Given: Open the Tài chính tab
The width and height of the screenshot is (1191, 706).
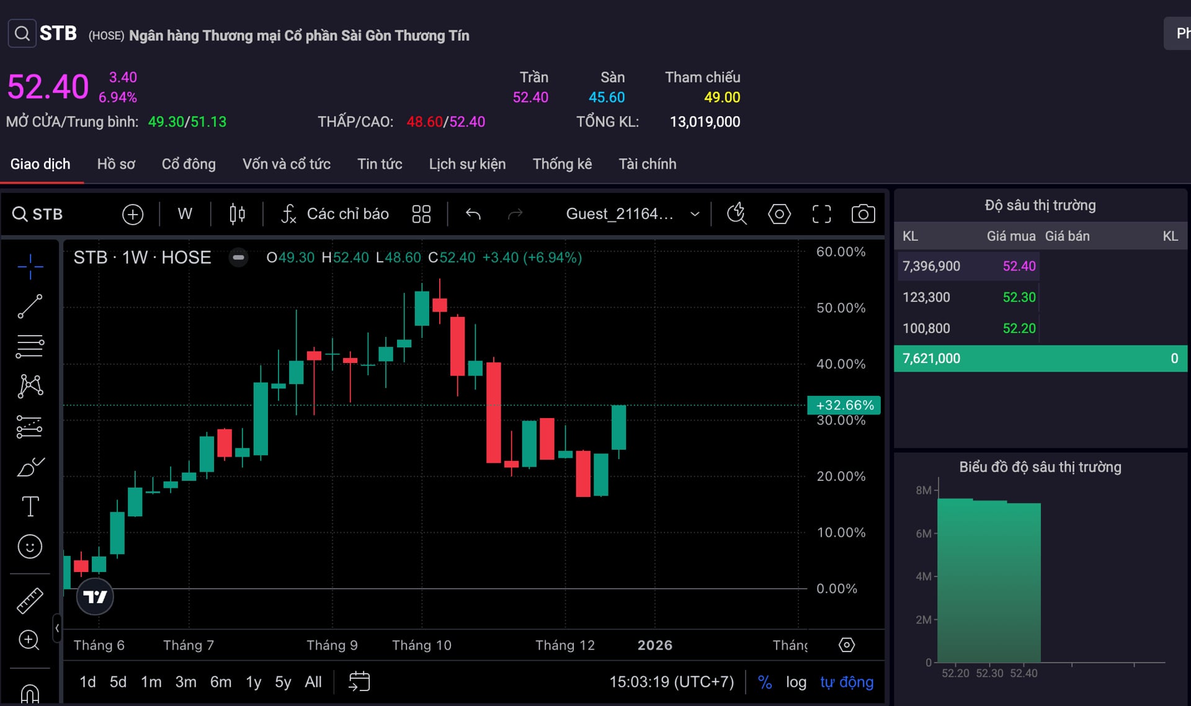Looking at the screenshot, I should click(x=647, y=164).
